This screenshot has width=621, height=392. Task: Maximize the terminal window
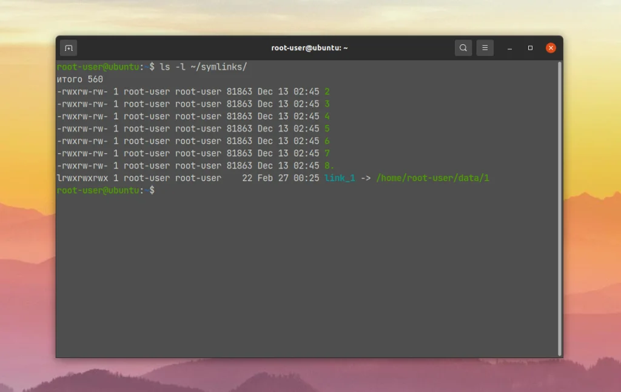tap(530, 47)
